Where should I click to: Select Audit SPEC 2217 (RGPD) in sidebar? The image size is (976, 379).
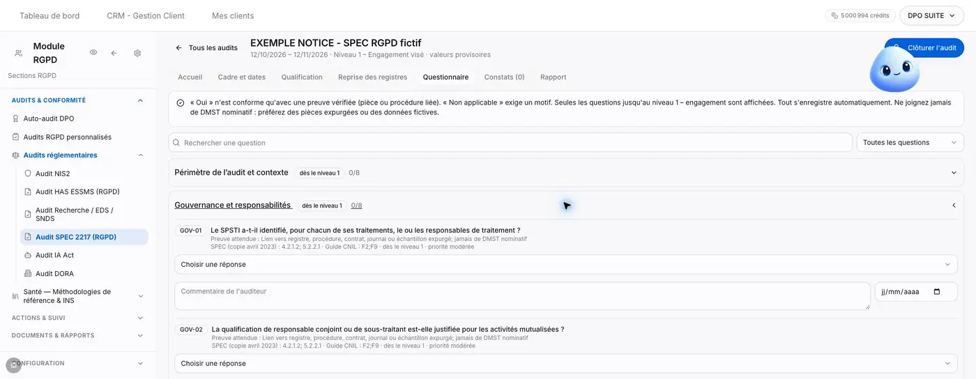pyautogui.click(x=84, y=237)
